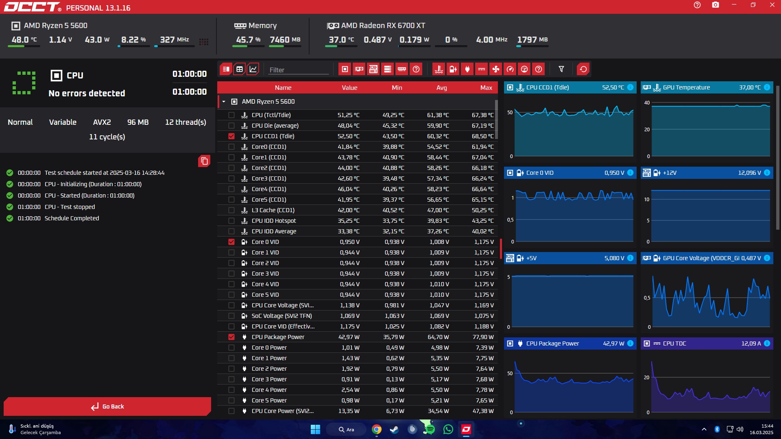This screenshot has width=781, height=439.
Task: Toggle motherboard device filter icon
Action: [373, 69]
